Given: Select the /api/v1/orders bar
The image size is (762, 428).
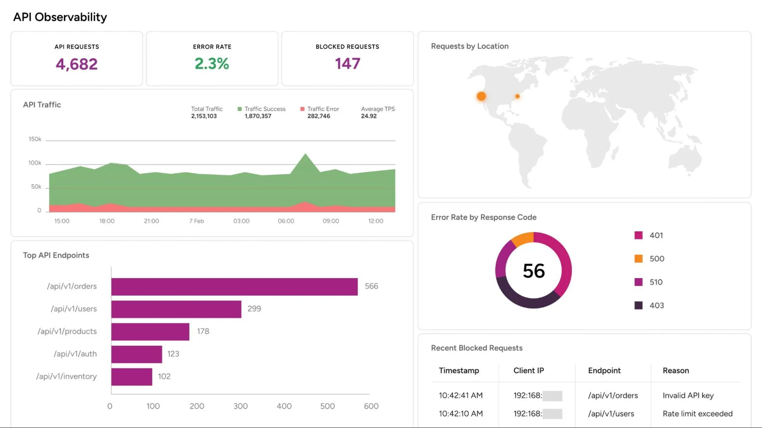Looking at the screenshot, I should (234, 287).
